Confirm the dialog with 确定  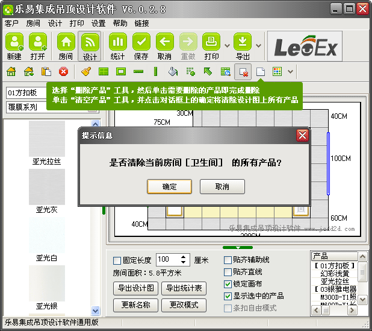(x=169, y=186)
